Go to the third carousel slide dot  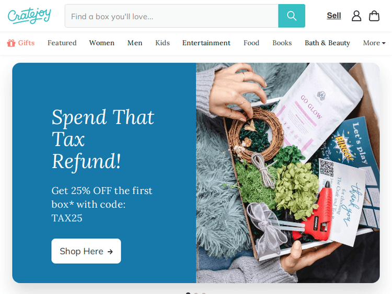coord(204,293)
